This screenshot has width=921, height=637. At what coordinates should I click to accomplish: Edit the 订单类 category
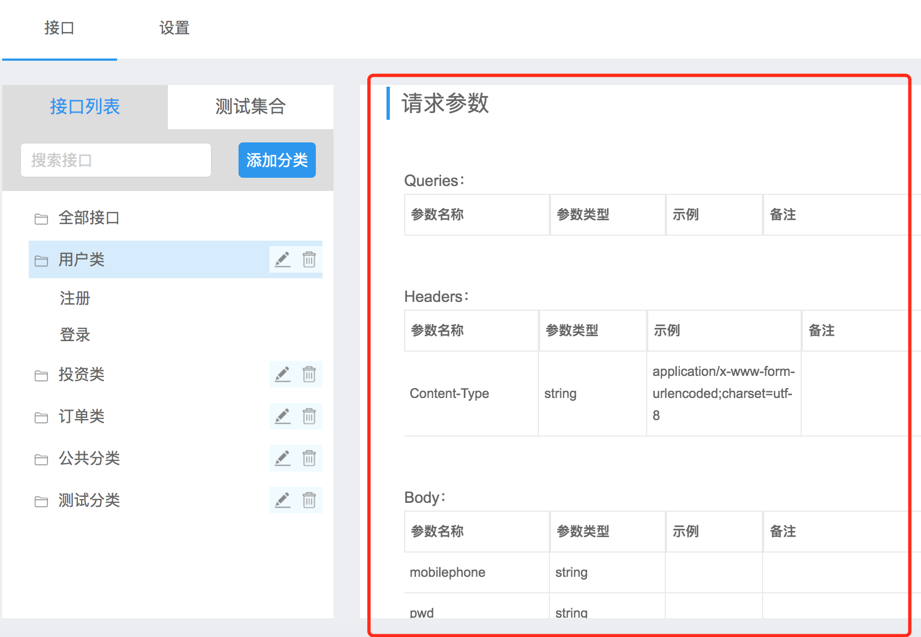point(282,416)
